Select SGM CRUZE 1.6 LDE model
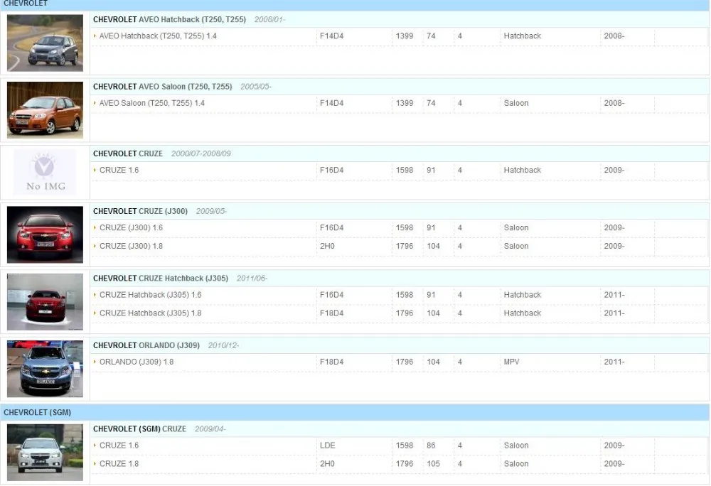The width and height of the screenshot is (711, 486). pos(119,445)
